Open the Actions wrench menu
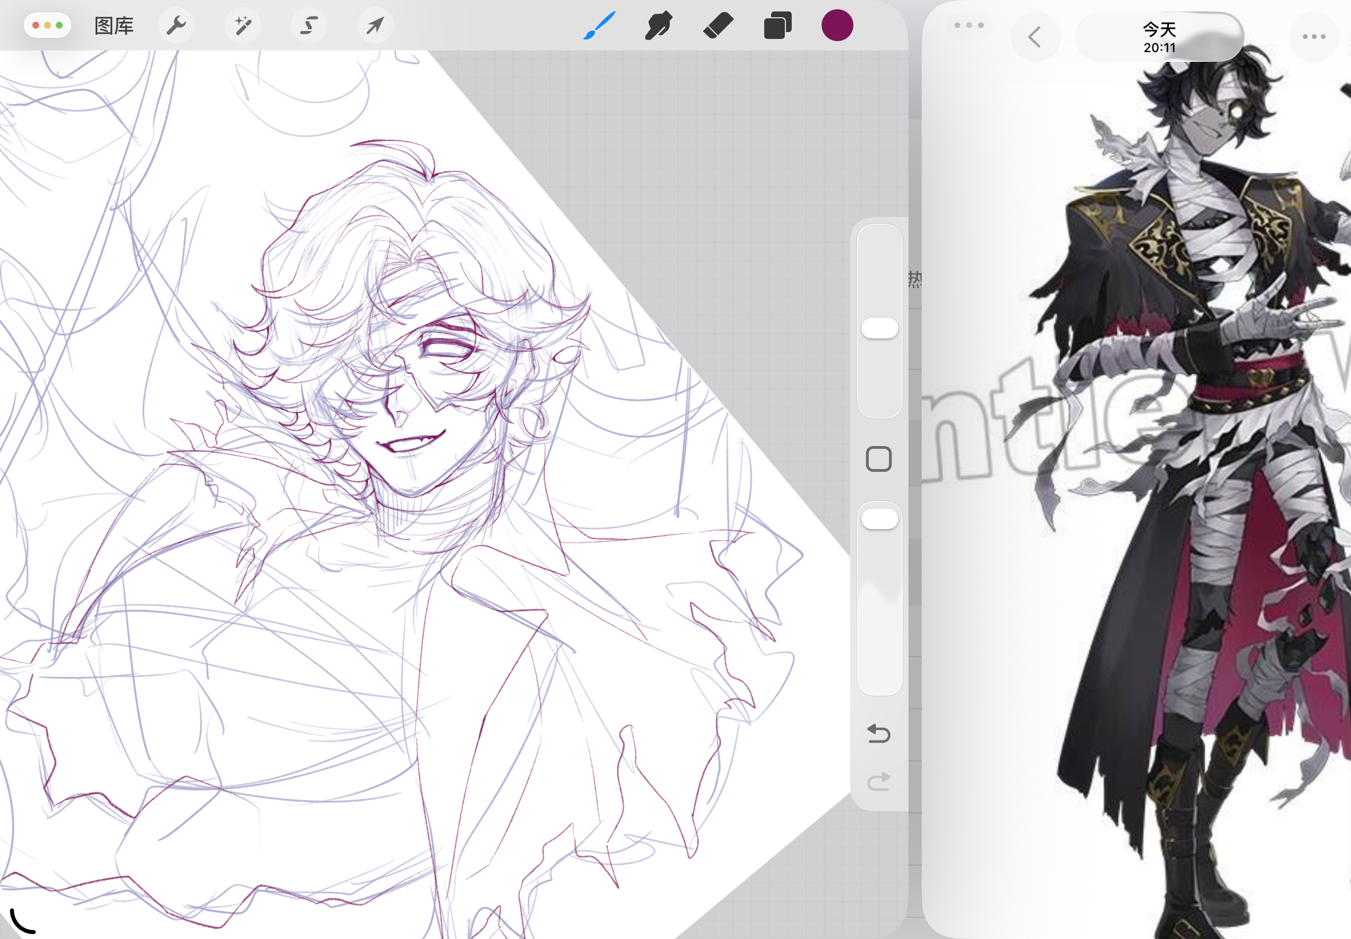1351x939 pixels. [176, 26]
